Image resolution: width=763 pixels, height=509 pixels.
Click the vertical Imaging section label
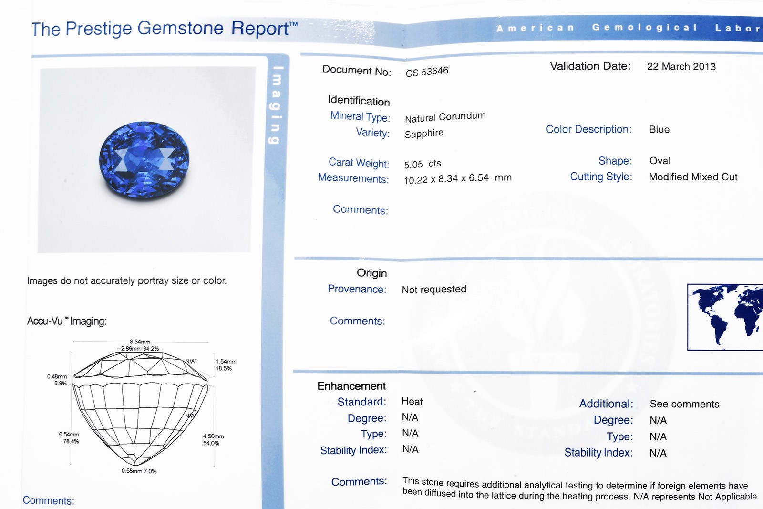tap(276, 105)
